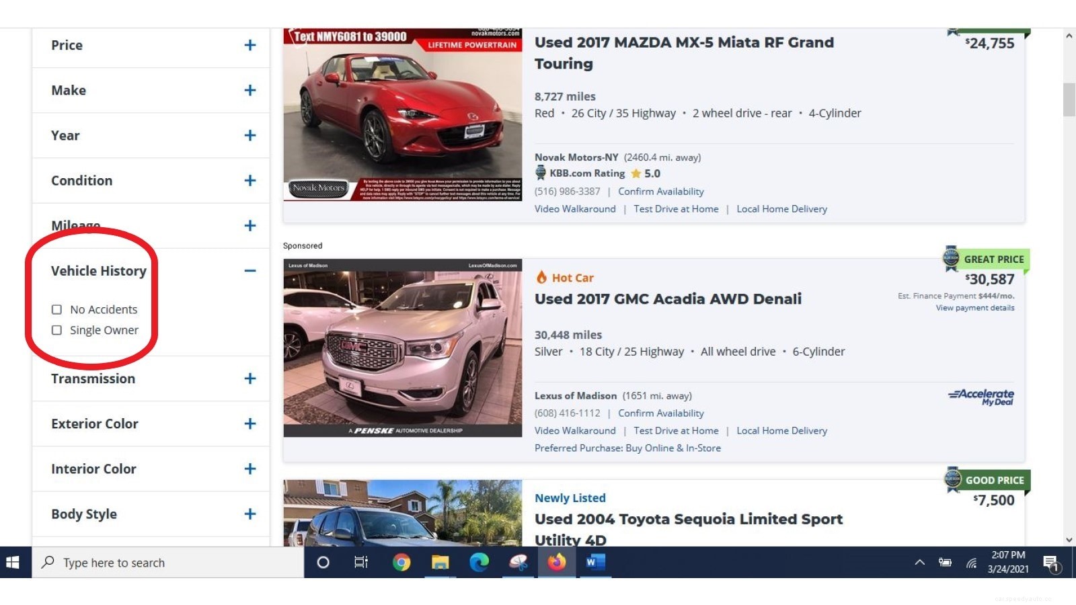Image resolution: width=1076 pixels, height=605 pixels.
Task: Click the Accelerate My Deal logo
Action: pyautogui.click(x=981, y=397)
